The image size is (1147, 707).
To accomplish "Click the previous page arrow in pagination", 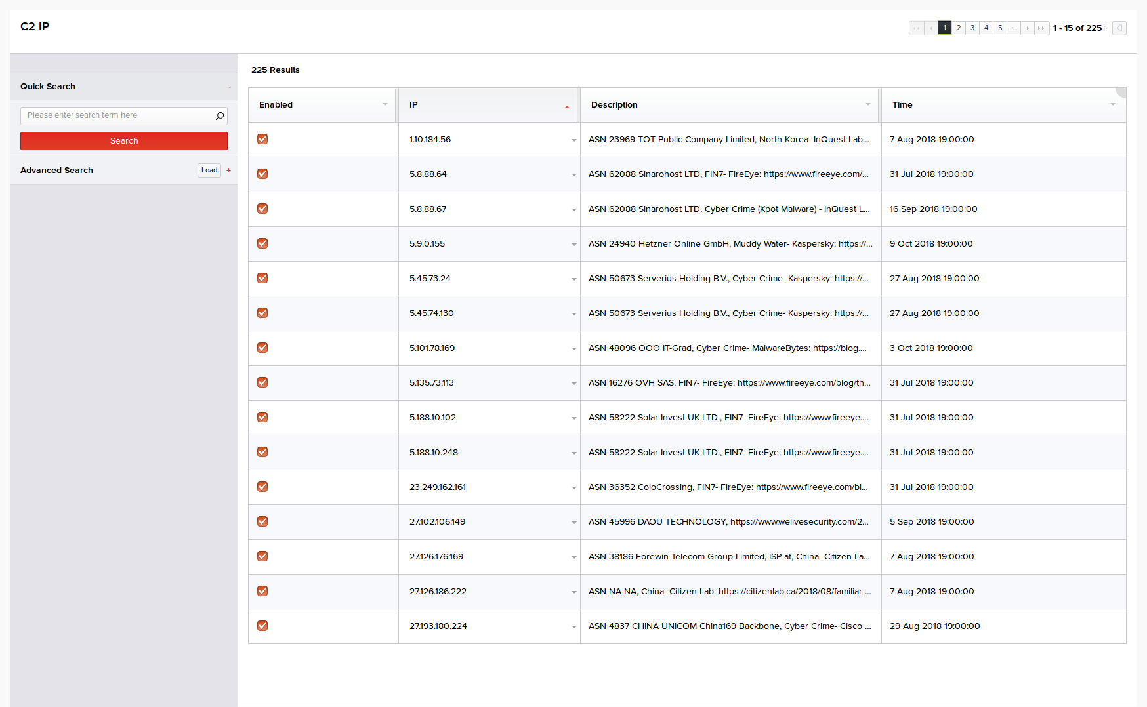I will (930, 28).
